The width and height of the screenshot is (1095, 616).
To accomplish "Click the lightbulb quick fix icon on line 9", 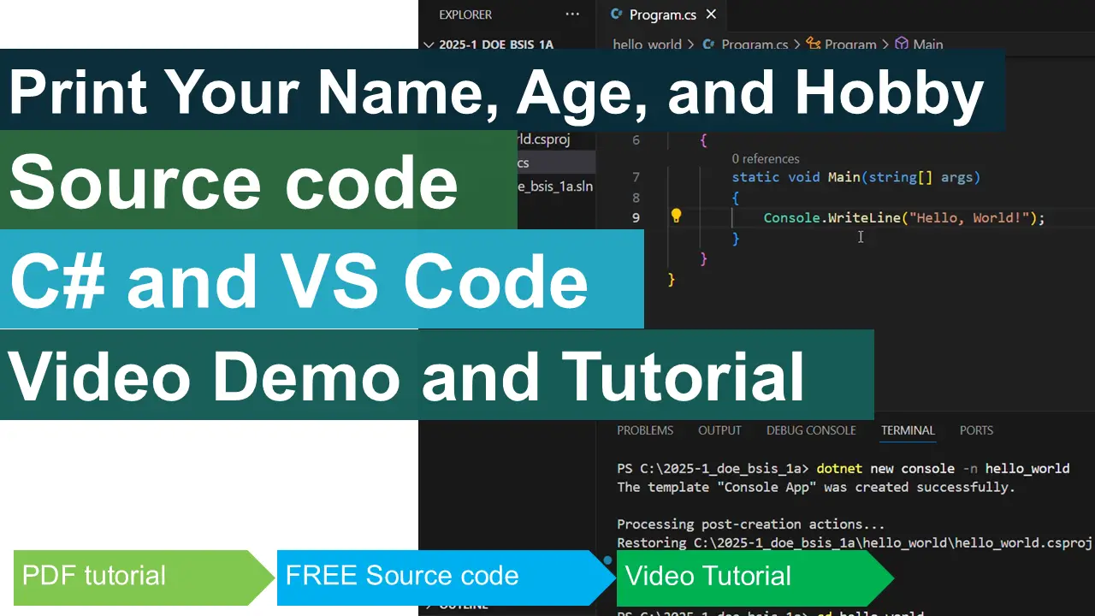I will (x=676, y=216).
